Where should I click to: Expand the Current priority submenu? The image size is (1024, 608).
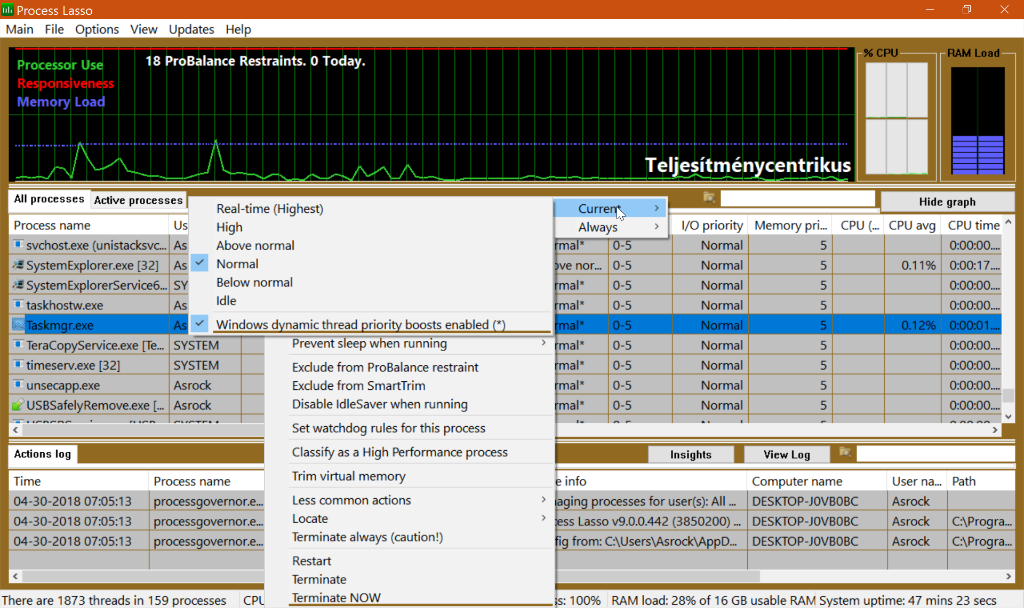click(610, 209)
